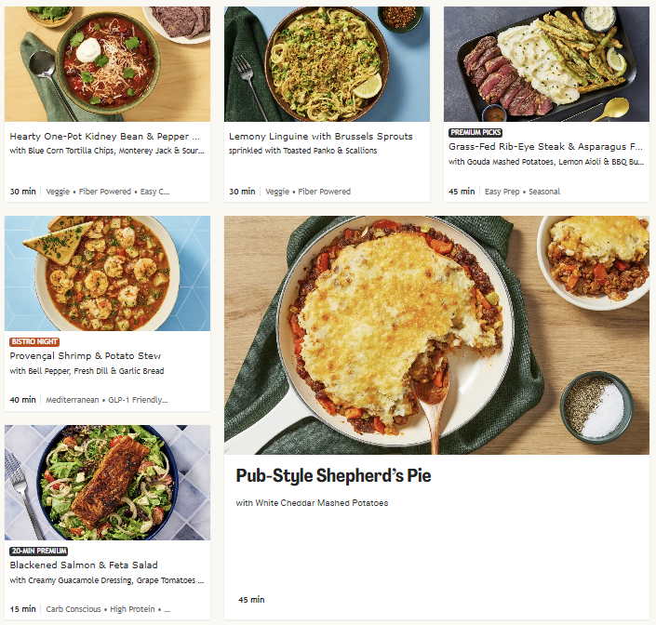Open the Pub-Style Shepherd's Pie heading
656x625 pixels.
[x=333, y=476]
